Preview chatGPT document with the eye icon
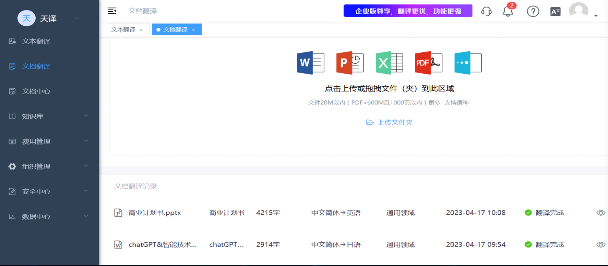Image resolution: width=608 pixels, height=266 pixels. coord(600,245)
